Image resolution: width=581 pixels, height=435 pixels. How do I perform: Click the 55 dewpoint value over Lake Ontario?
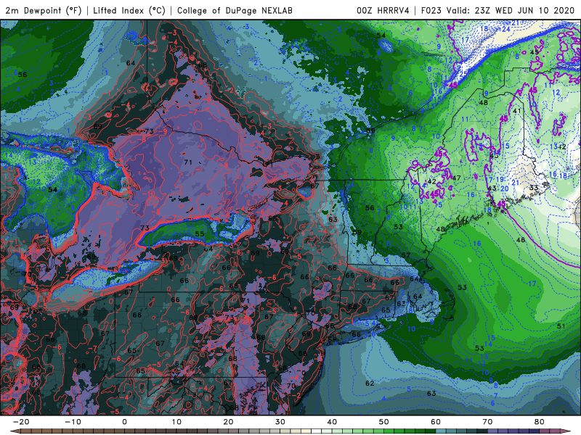pyautogui.click(x=200, y=233)
